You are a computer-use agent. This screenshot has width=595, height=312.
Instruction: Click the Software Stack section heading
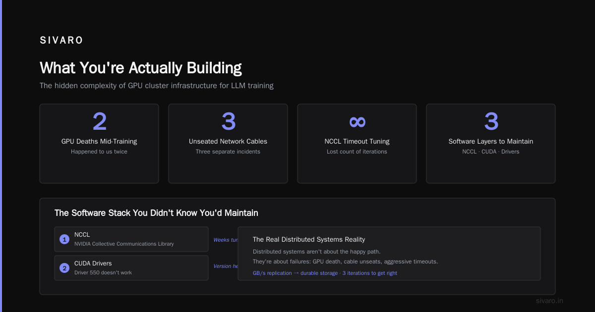pyautogui.click(x=156, y=213)
